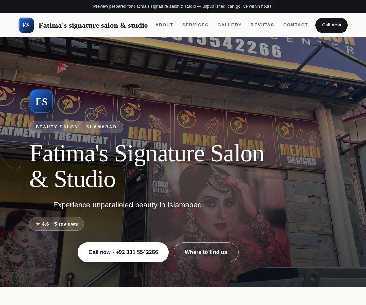Open the Gallery nav link
Viewport: 366px width, 305px height.
point(229,25)
